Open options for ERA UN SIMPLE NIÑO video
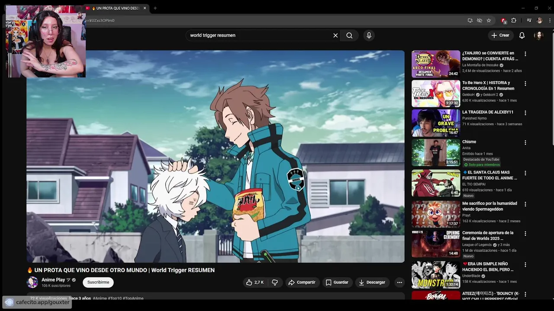The width and height of the screenshot is (554, 311). pyautogui.click(x=525, y=264)
